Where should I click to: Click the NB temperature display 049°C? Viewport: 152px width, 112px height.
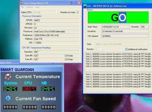(x=48, y=89)
